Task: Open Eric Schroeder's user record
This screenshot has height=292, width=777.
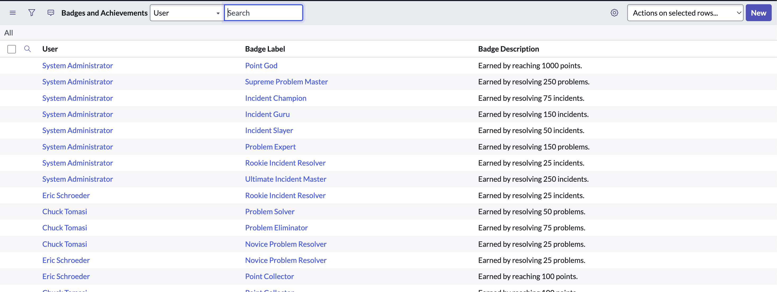Action: 66,195
